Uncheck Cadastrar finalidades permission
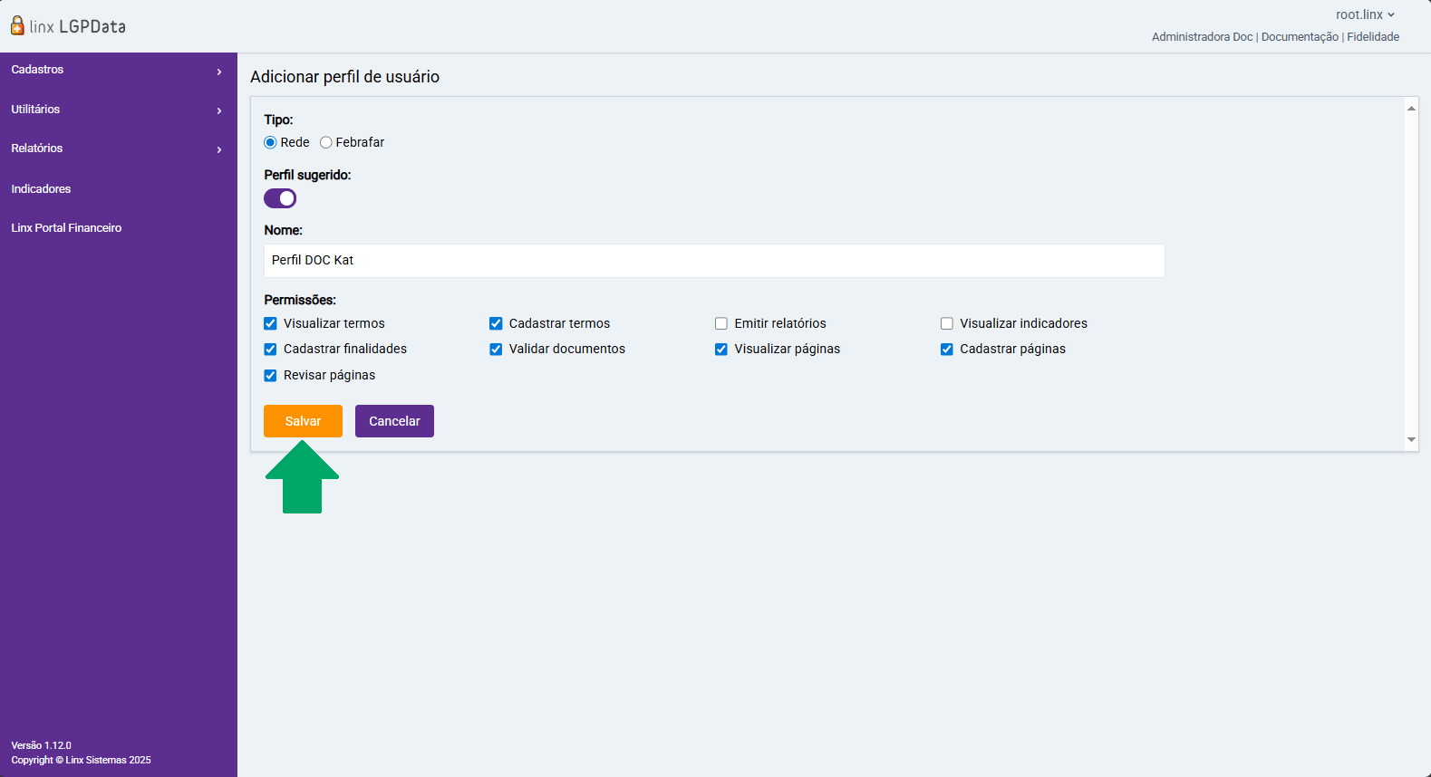The width and height of the screenshot is (1431, 777). 270,349
